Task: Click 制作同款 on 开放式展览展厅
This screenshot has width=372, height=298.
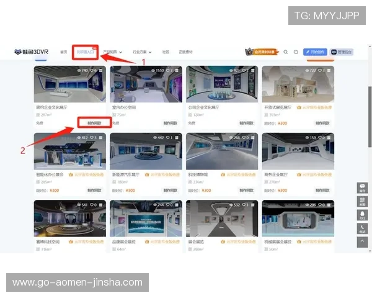Action: [322, 123]
